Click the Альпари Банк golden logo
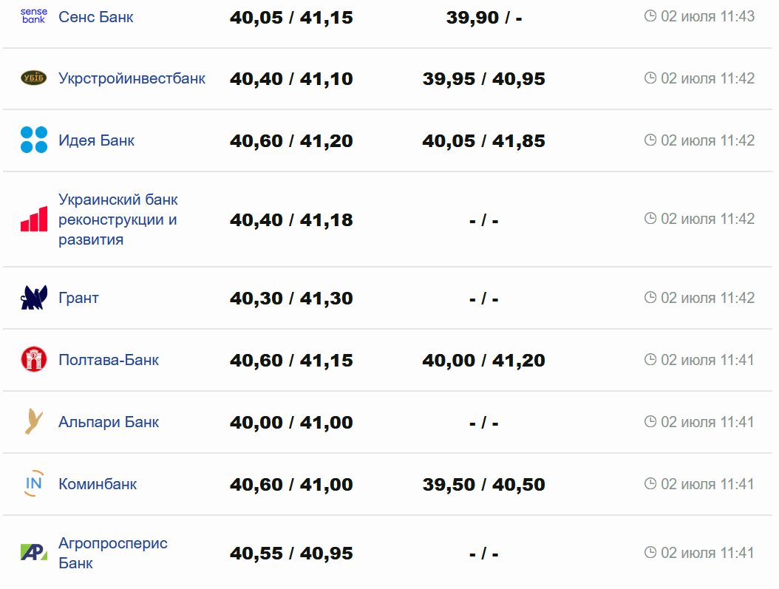 point(33,422)
